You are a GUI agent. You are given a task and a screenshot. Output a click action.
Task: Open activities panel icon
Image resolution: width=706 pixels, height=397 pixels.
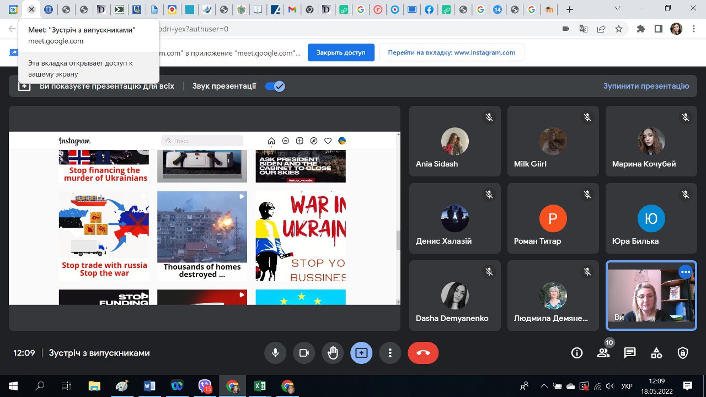point(656,353)
